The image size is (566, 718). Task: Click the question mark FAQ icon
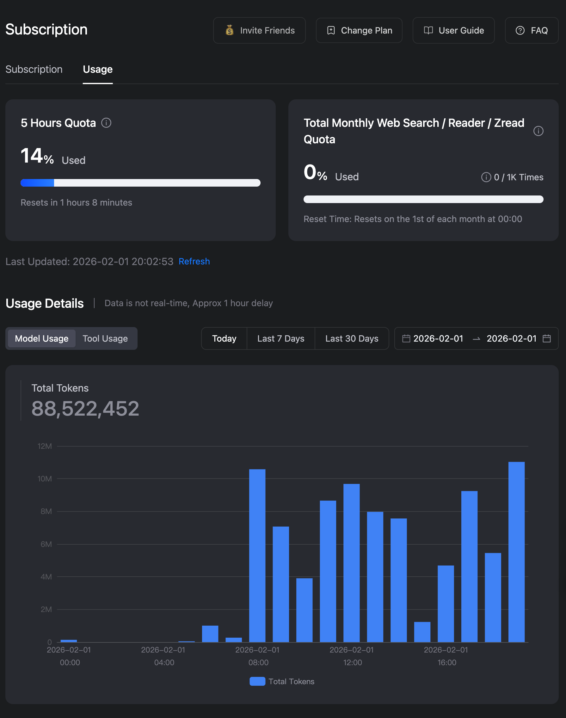[x=520, y=30]
